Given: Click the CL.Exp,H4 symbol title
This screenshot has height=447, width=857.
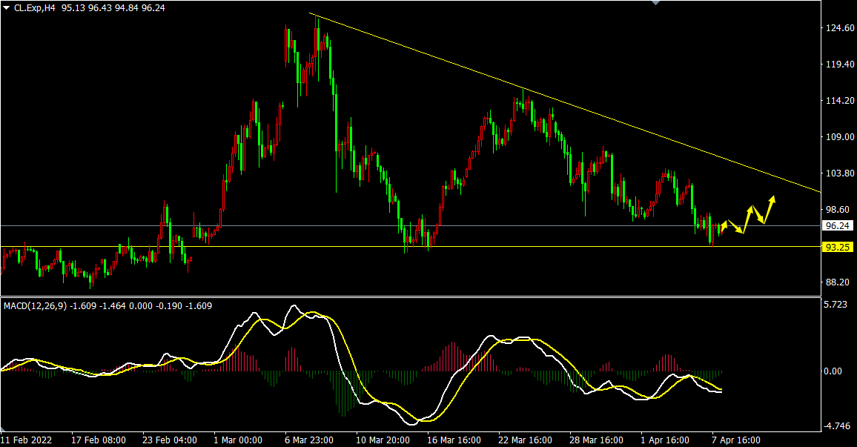Looking at the screenshot, I should (36, 7).
